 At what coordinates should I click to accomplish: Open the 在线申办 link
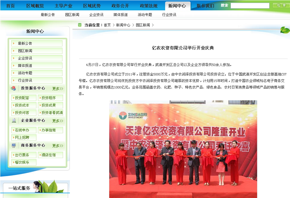24,130
